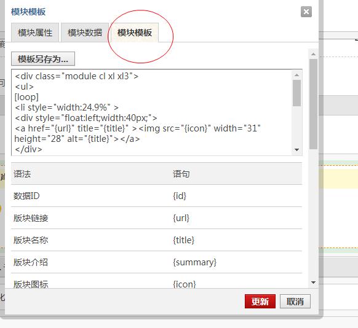Close the 模块模板 dialog with X icon
Viewport: 358px width, 328px height.
click(306, 12)
